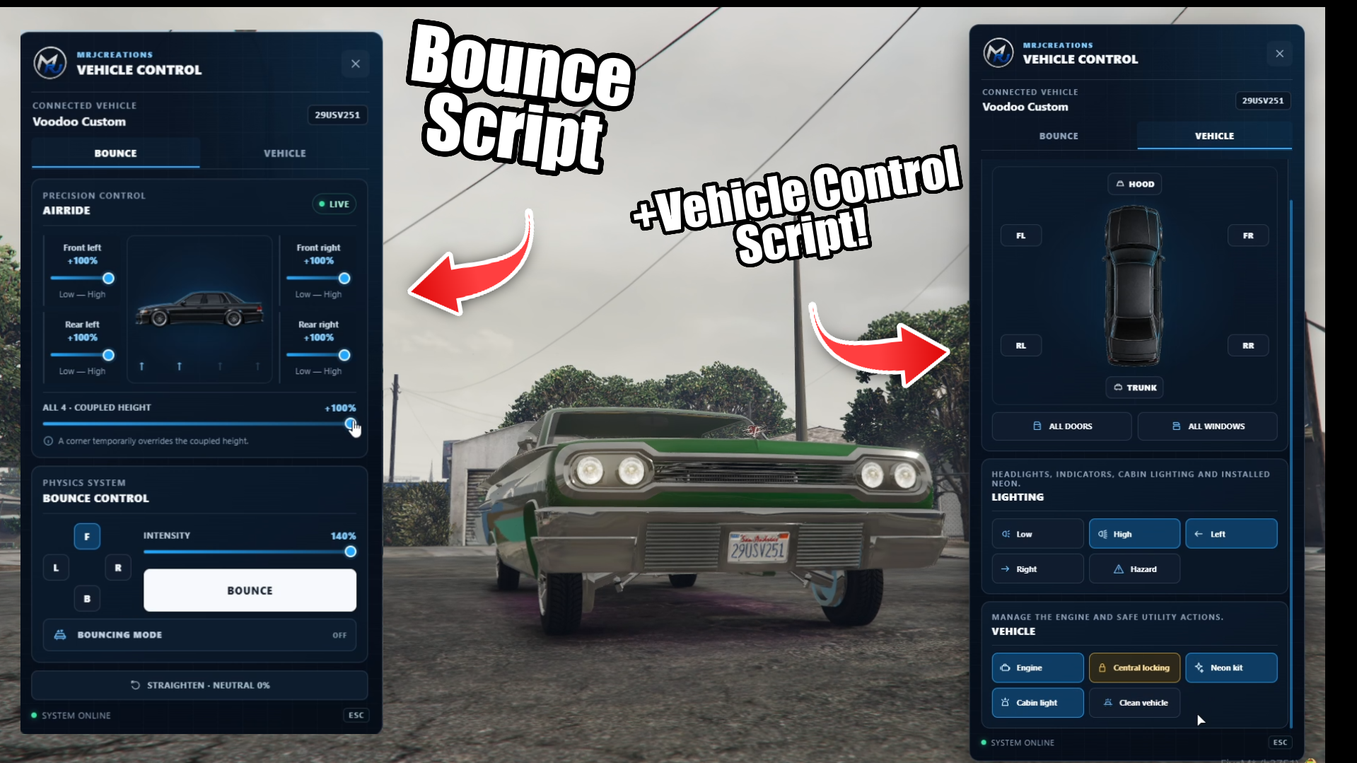
Task: Click Straighten Neutral 0% button
Action: coord(199,685)
